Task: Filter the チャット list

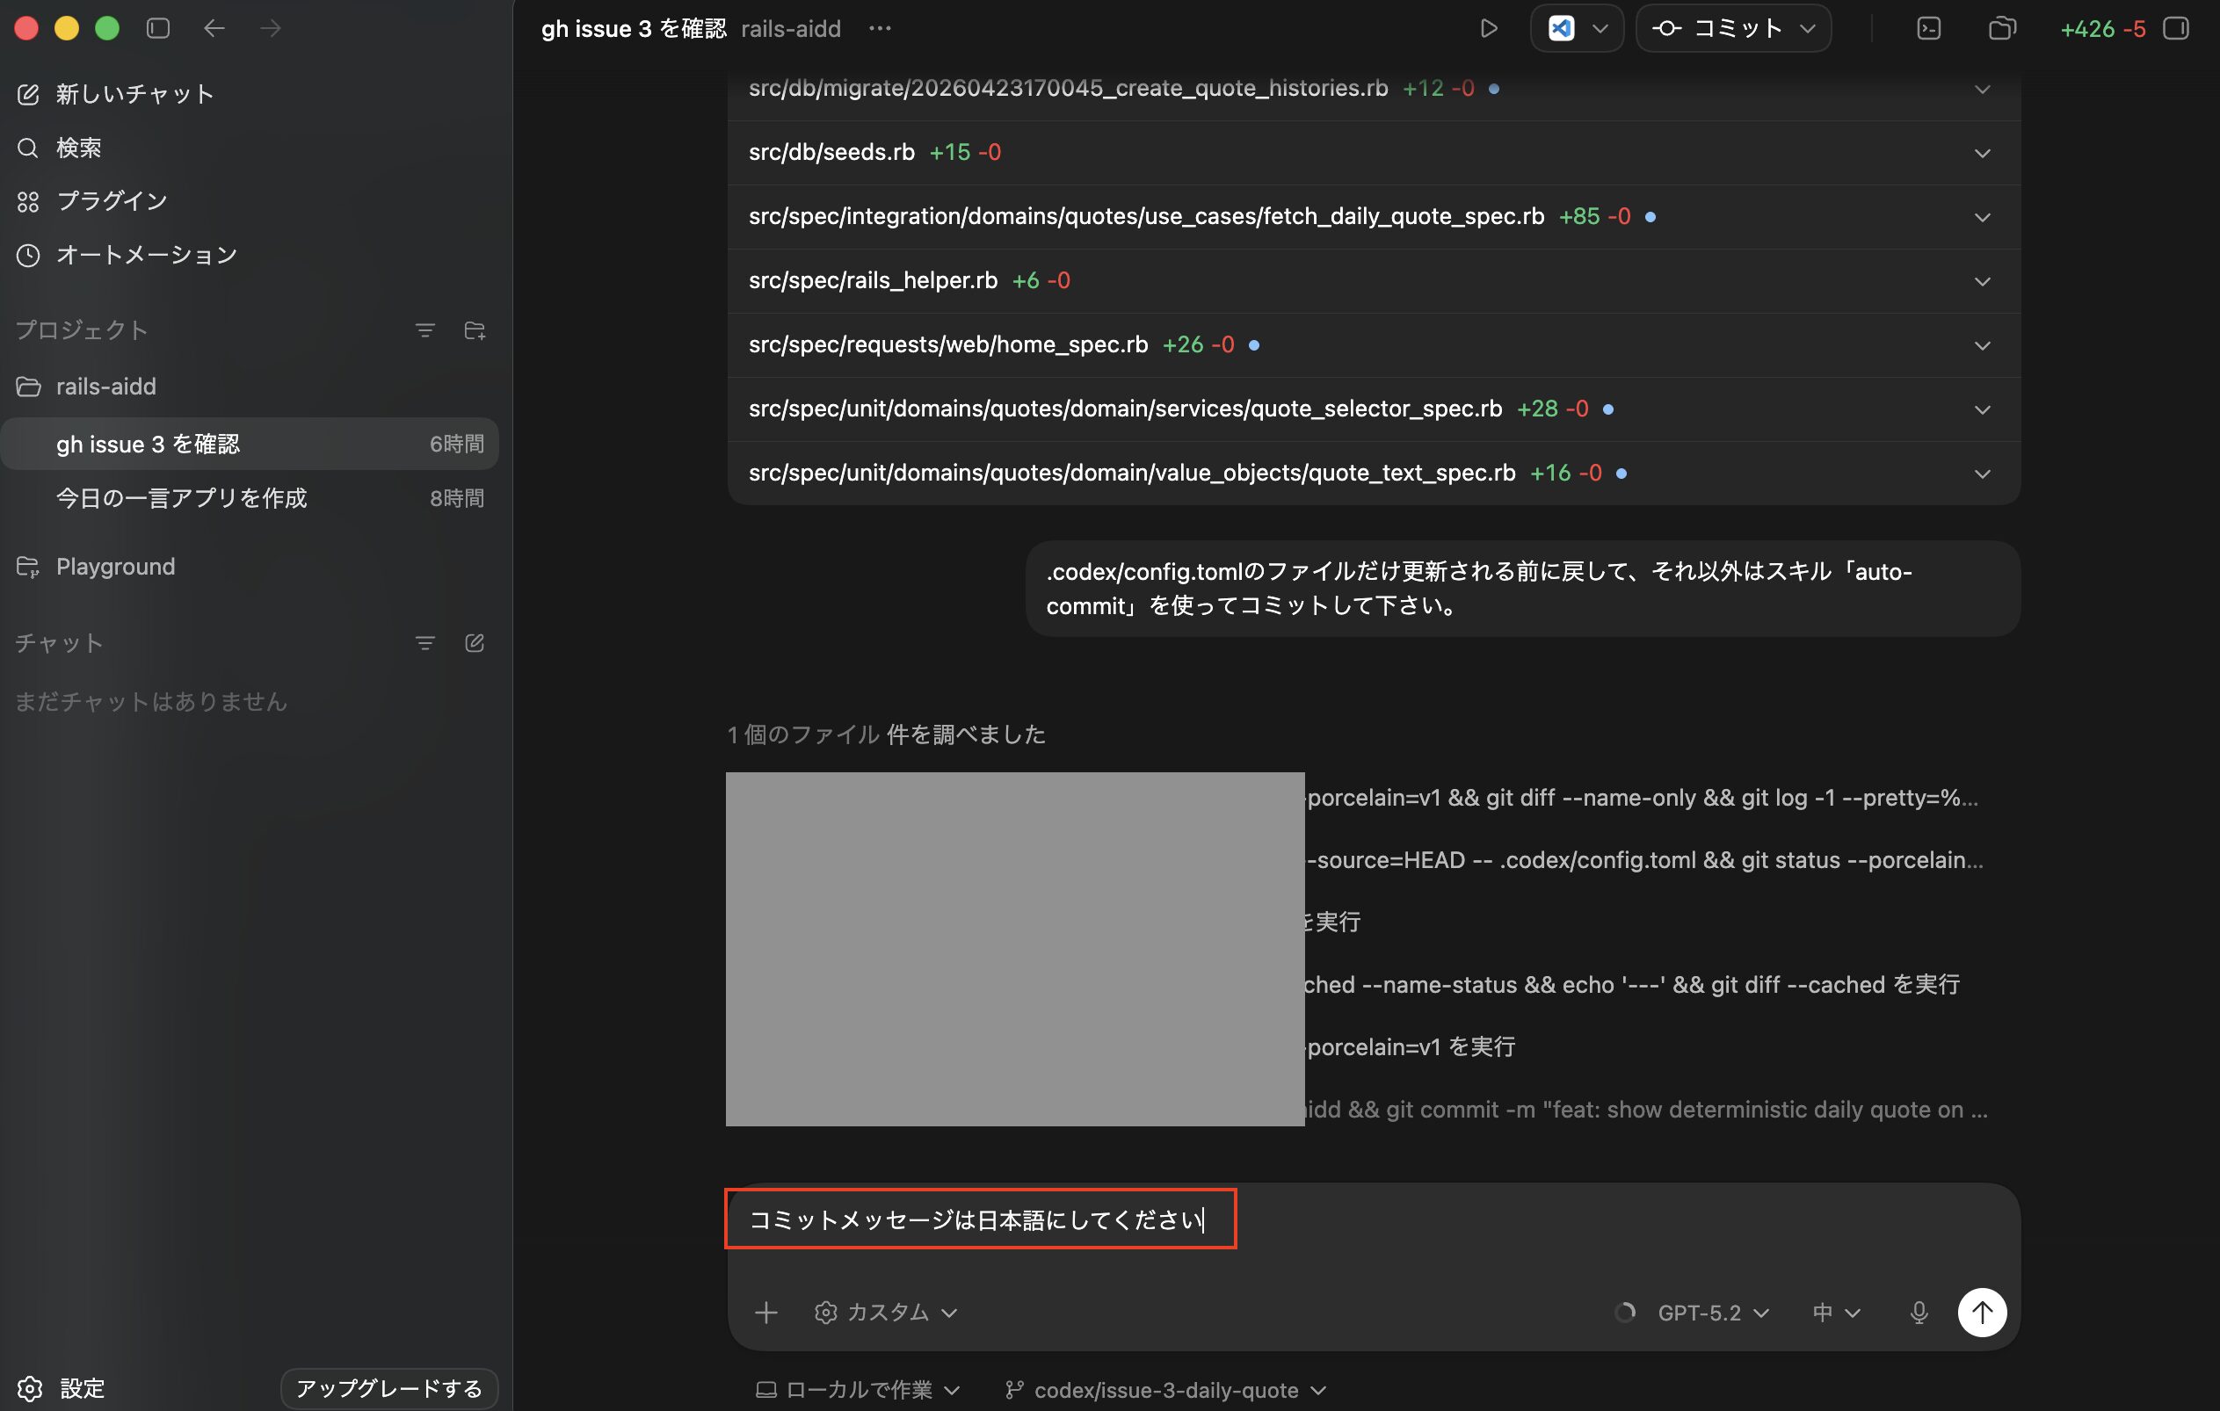Action: 424,642
